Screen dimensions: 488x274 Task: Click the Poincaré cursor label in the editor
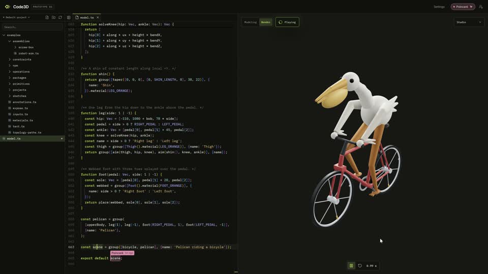click(x=123, y=253)
